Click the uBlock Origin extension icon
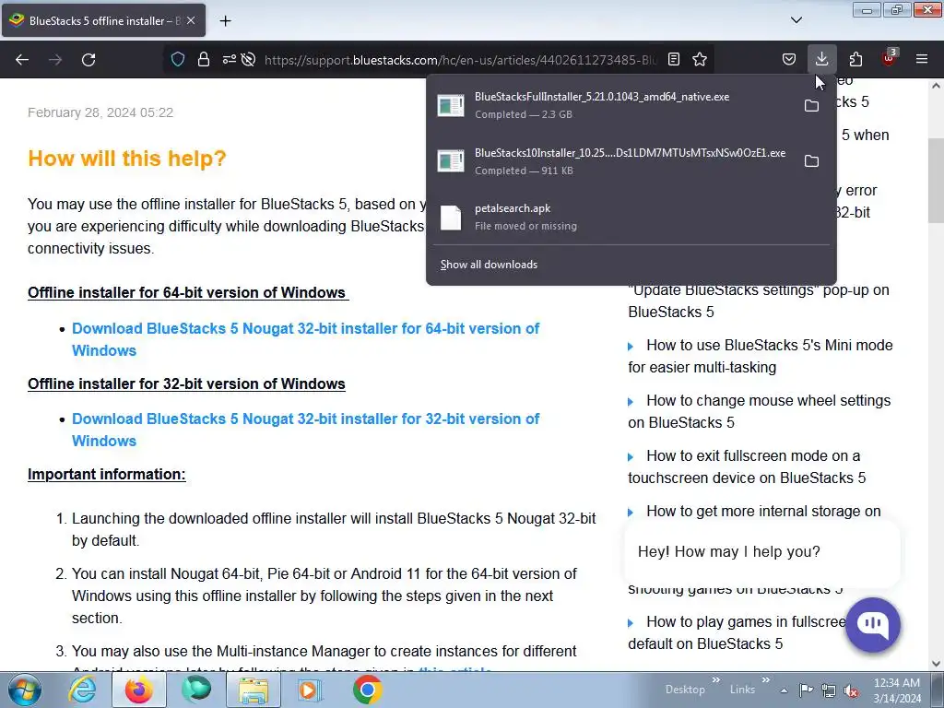The width and height of the screenshot is (944, 708). pyautogui.click(x=890, y=58)
